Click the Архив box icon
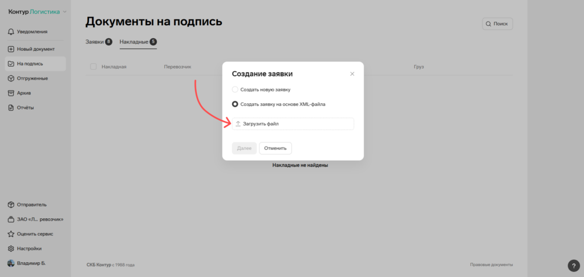 coord(11,93)
